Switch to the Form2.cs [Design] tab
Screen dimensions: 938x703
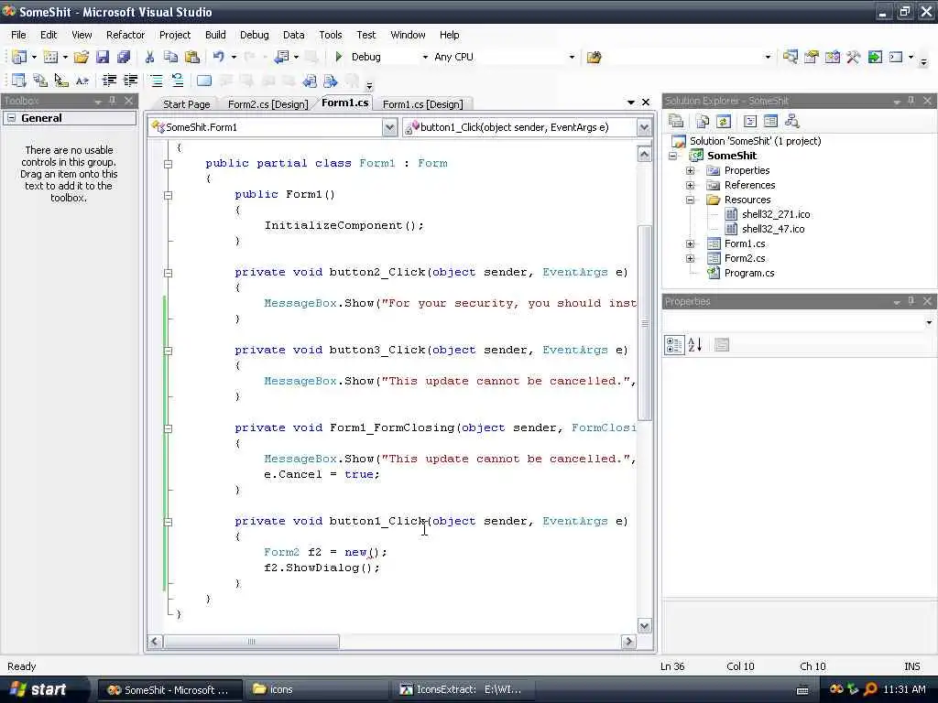tap(268, 104)
